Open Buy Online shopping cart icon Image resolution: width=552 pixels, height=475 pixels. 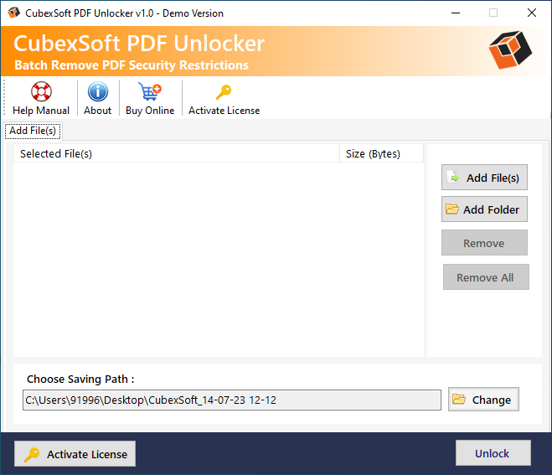pyautogui.click(x=149, y=92)
